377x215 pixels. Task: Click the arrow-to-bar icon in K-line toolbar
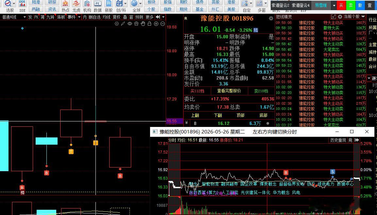pos(158,17)
